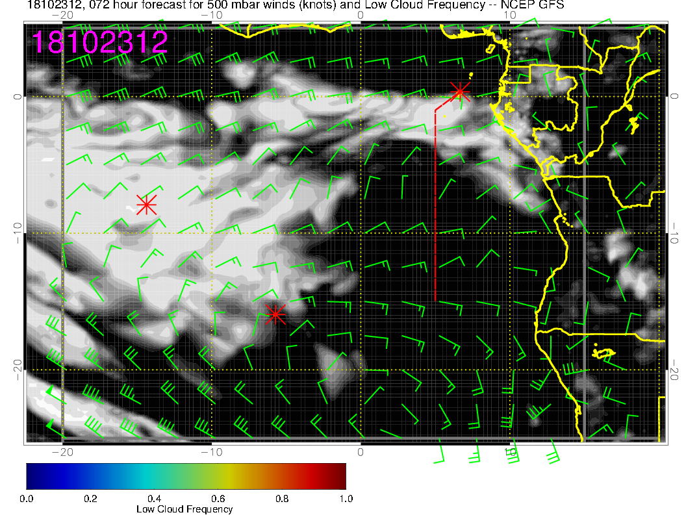Image resolution: width=686 pixels, height=530 pixels.
Task: Click the leftmost wind barb below the map
Action: (442, 455)
